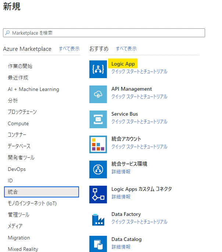222x252 pixels.
Task: Choose the メディア category
Action: [x=15, y=226]
